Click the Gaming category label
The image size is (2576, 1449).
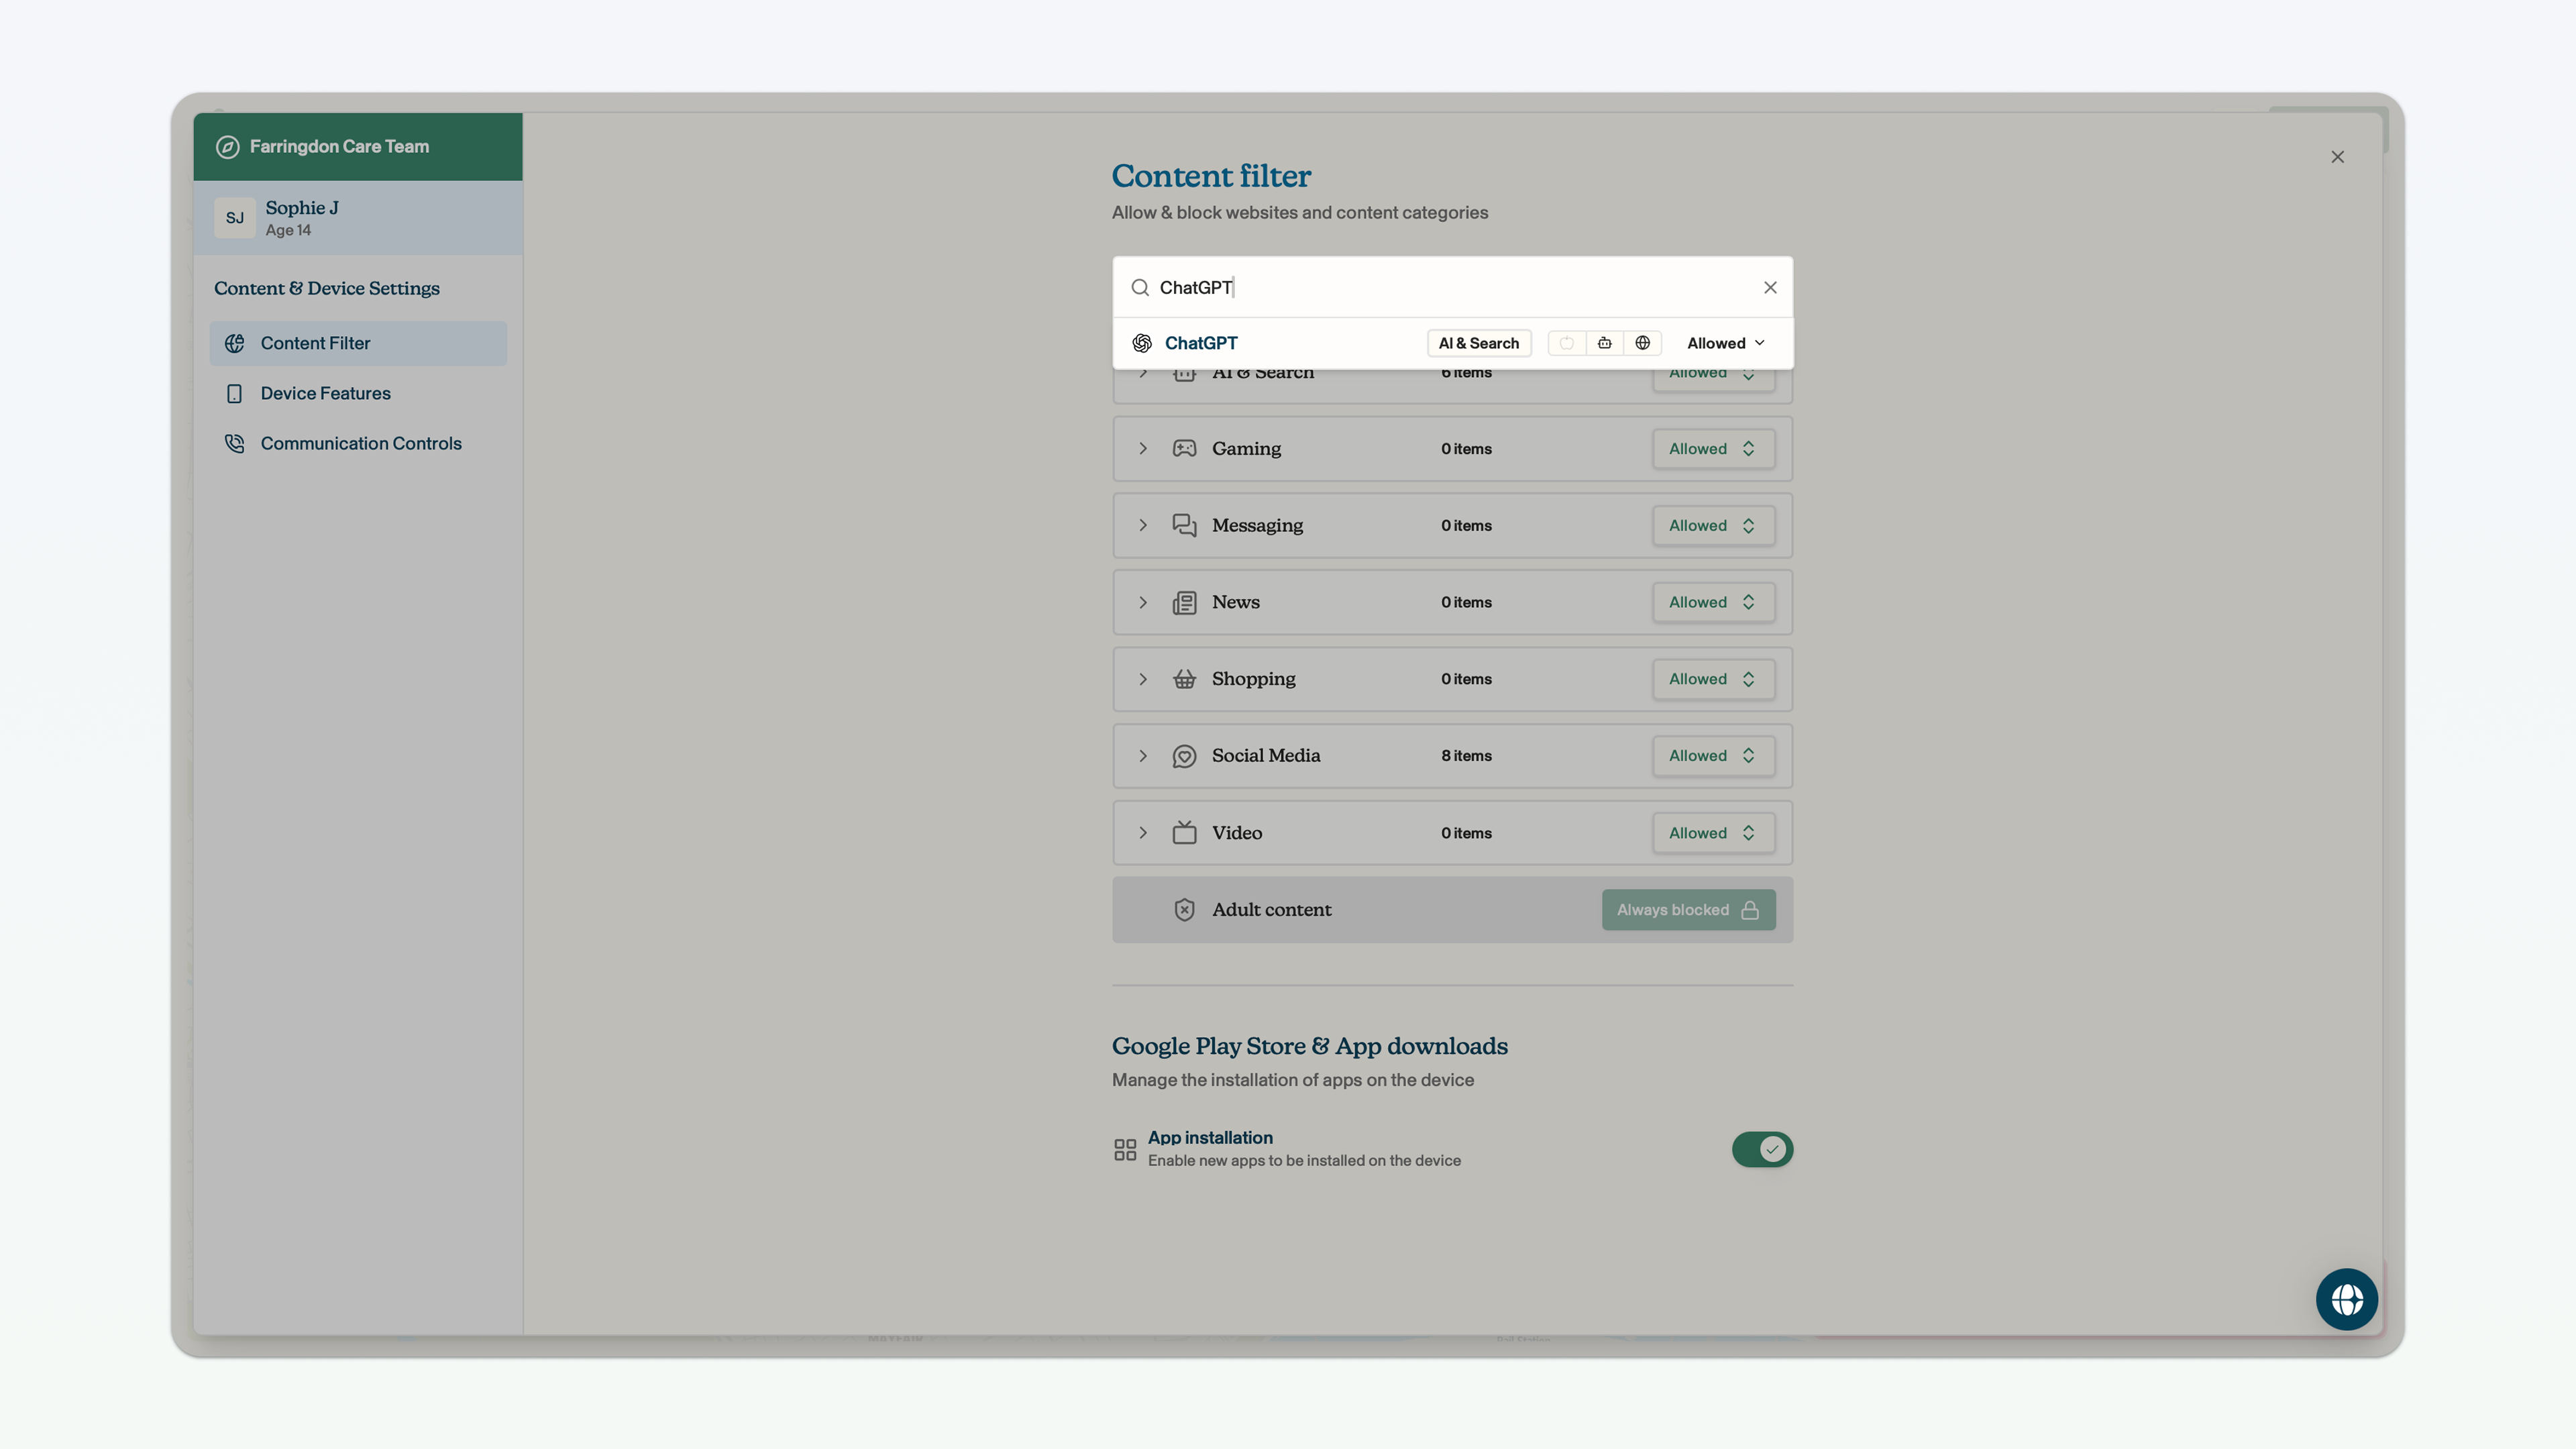[1246, 449]
